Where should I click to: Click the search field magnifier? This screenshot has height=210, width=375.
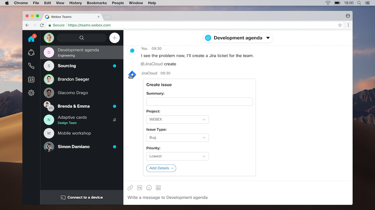pos(82,38)
